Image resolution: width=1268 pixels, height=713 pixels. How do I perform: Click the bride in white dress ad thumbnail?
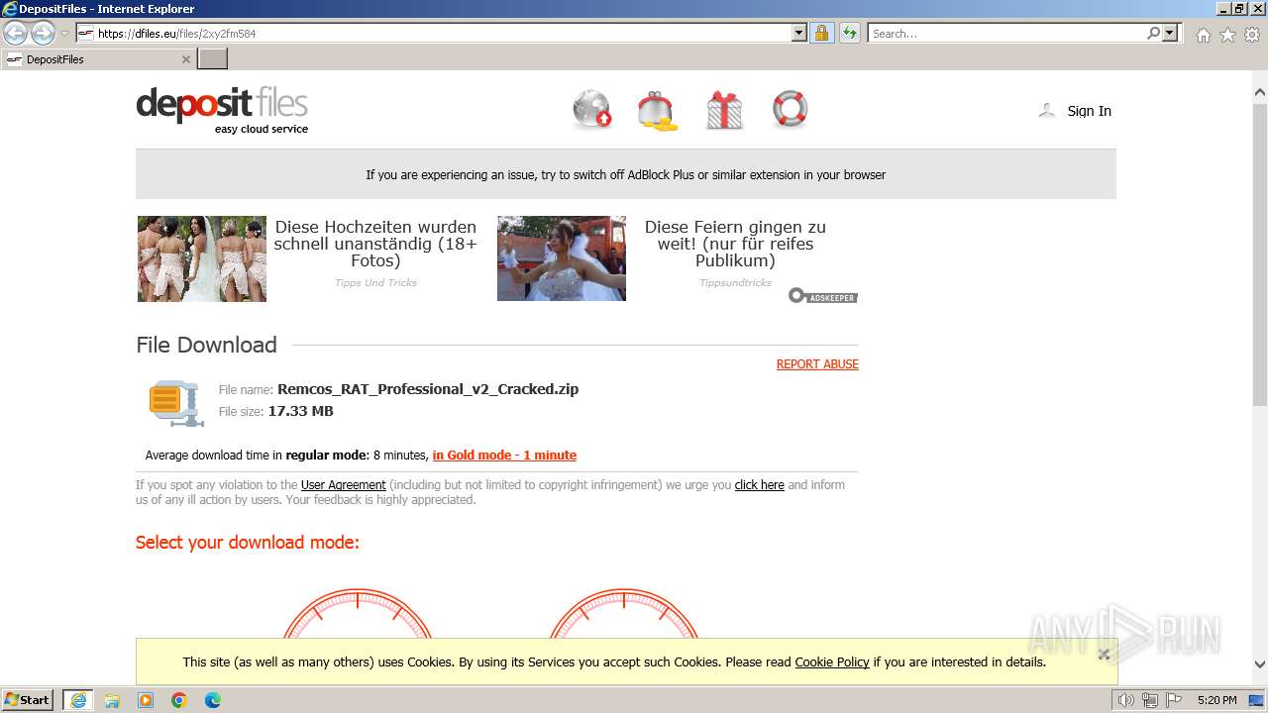(x=562, y=258)
